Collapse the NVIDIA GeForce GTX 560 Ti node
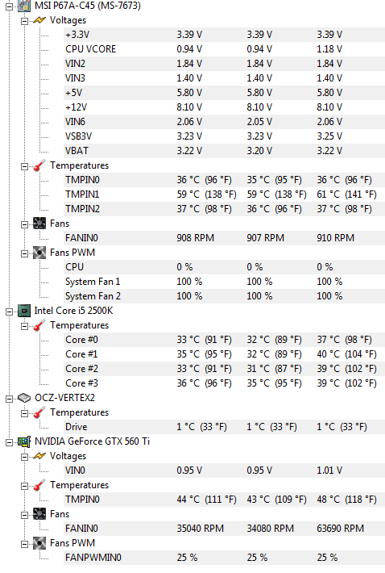Viewport: 385px width, 573px height. pyautogui.click(x=9, y=442)
